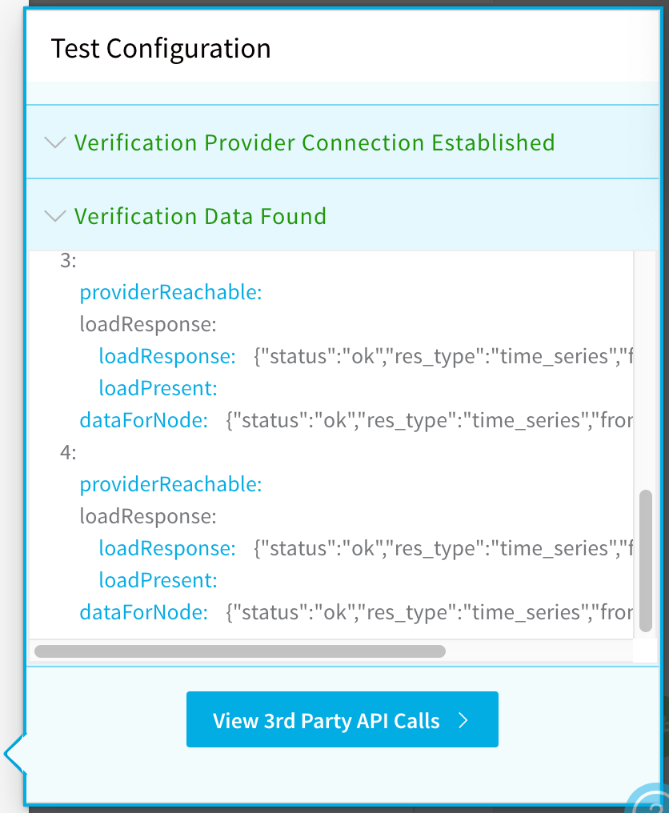Collapse the Verification Data Found chevron
The image size is (669, 813).
coord(55,216)
